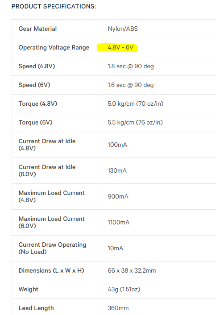
Task: Click the Torque (4.8V) label
Action: pos(38,104)
